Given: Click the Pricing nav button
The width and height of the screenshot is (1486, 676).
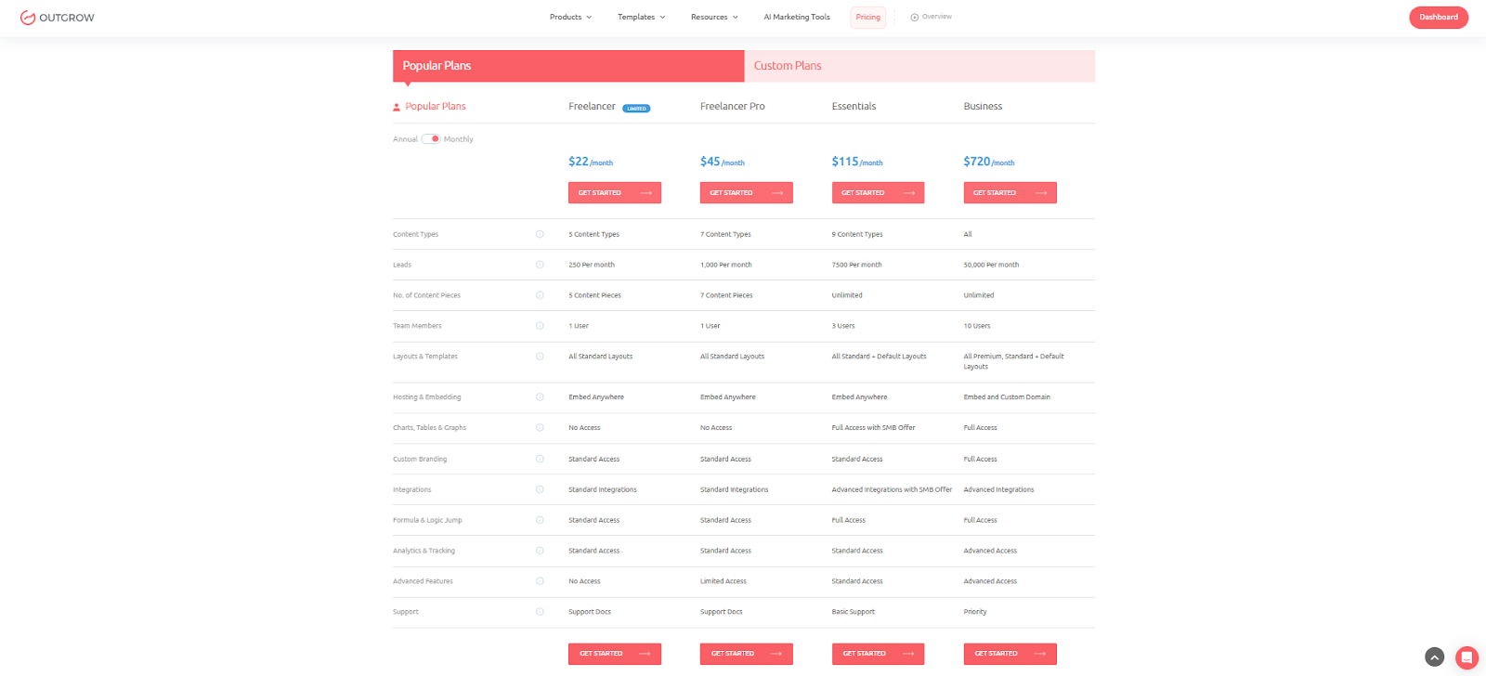Looking at the screenshot, I should pos(867,18).
